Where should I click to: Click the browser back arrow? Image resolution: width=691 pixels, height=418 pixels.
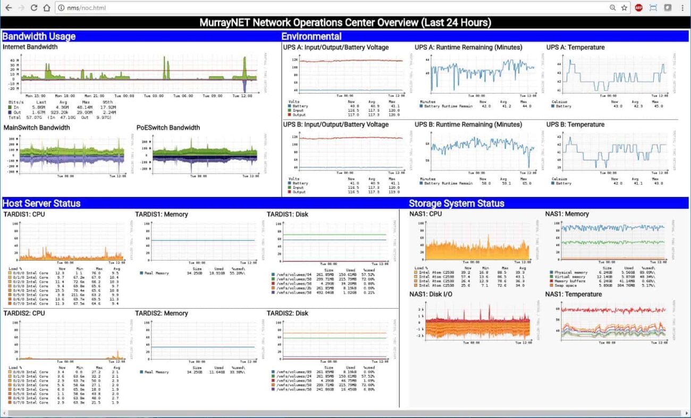click(x=8, y=8)
